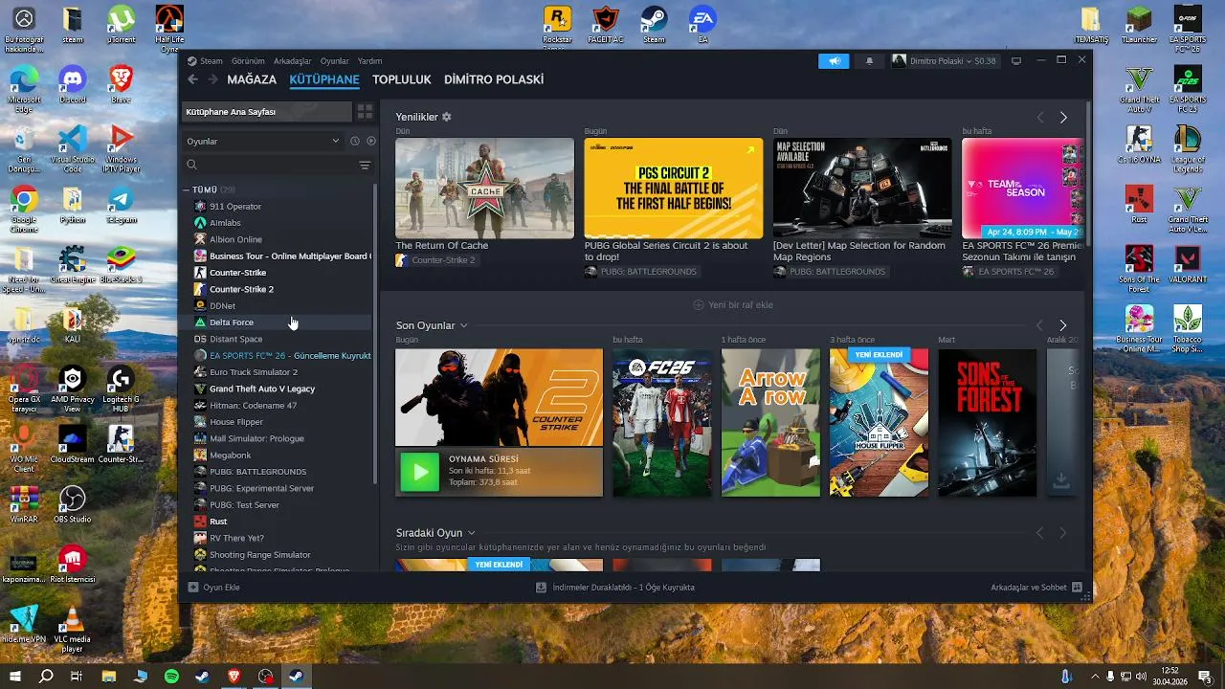
Task: Open Yenilikler settings gear
Action: click(x=446, y=117)
